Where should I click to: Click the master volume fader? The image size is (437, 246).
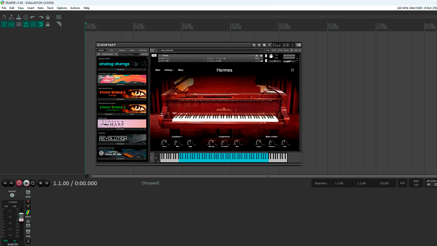pyautogui.click(x=21, y=217)
